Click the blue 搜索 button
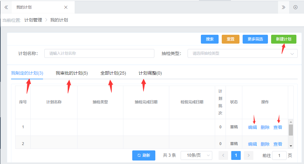This screenshot has height=164, width=304. pos(210,39)
